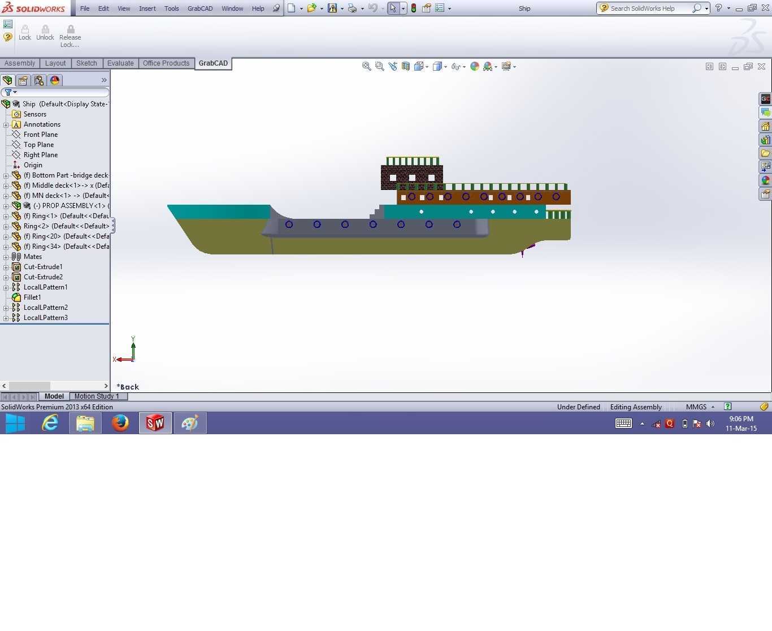Viewport: 772px width, 631px height.
Task: Click the GrabCAD Unlock button
Action: [45, 33]
